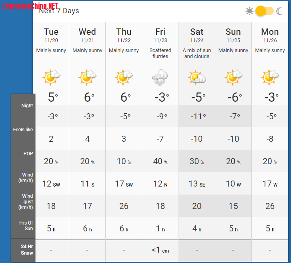
Task: Click Sunday's mainly sunny weather icon
Action: coord(233,77)
